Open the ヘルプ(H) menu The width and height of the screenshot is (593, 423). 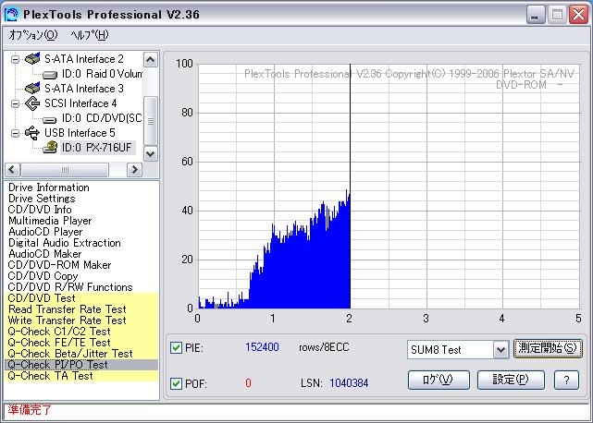[x=89, y=35]
